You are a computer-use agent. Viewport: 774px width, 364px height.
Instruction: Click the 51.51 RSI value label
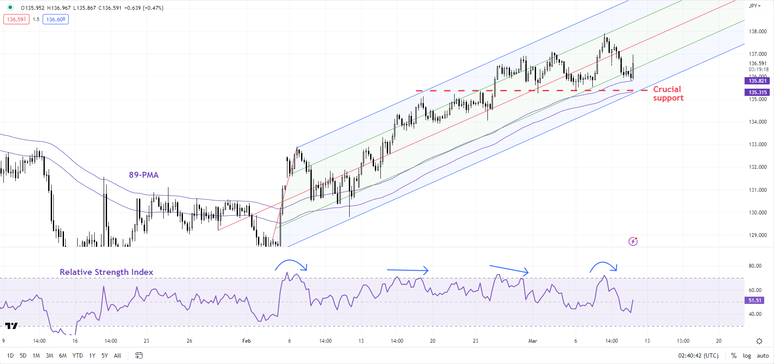click(755, 300)
